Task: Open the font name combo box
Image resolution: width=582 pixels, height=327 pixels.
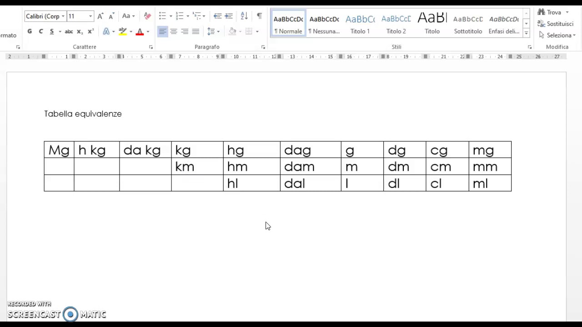Action: (45, 16)
